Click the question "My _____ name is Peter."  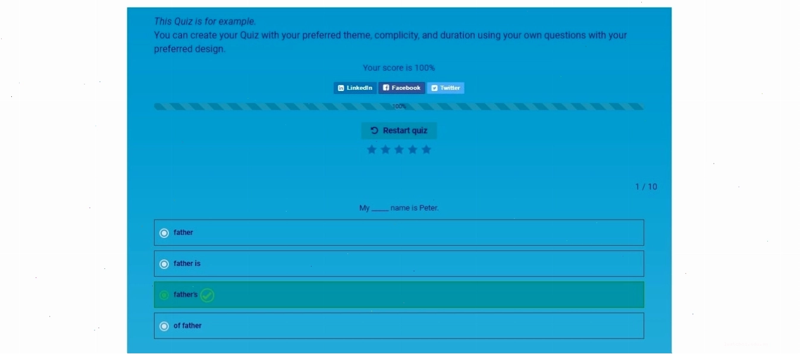click(399, 208)
